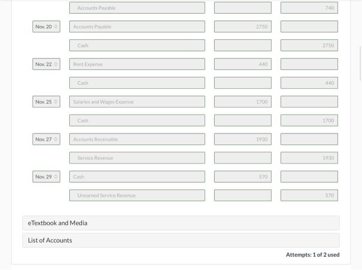Click the credit amount field showing 1930

point(309,158)
